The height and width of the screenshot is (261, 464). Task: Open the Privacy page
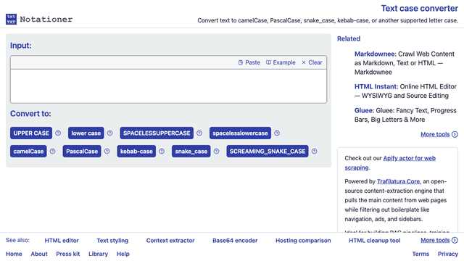click(448, 254)
